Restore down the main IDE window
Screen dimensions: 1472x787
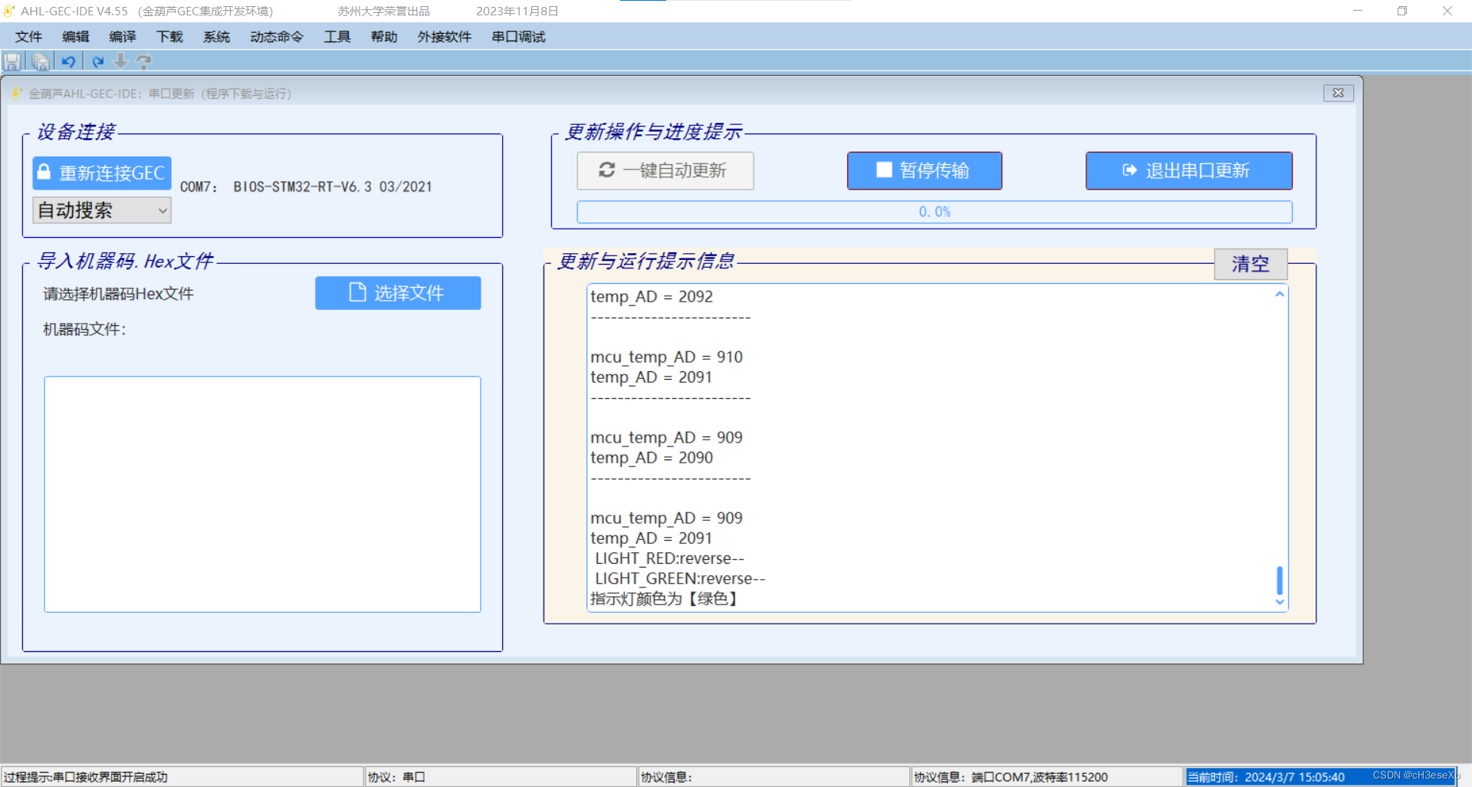coord(1402,11)
